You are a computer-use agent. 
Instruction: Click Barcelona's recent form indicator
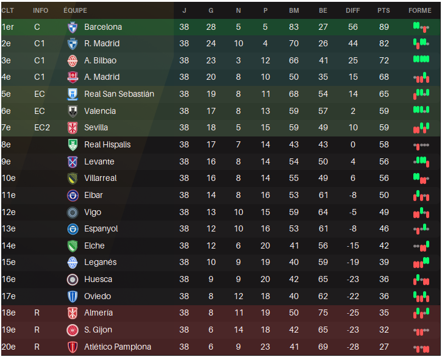pyautogui.click(x=420, y=27)
